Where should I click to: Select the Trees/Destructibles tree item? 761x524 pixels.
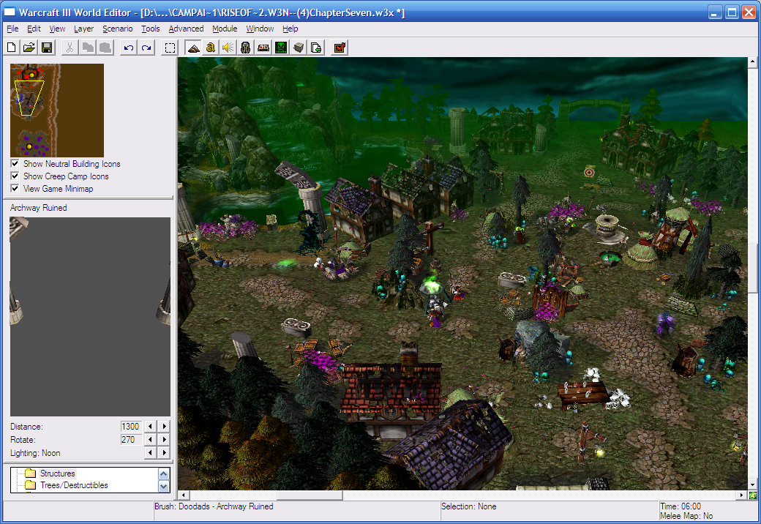pyautogui.click(x=74, y=484)
